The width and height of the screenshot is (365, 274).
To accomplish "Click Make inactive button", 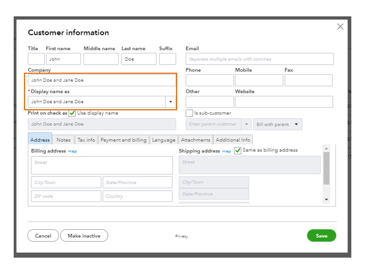I will [x=84, y=236].
